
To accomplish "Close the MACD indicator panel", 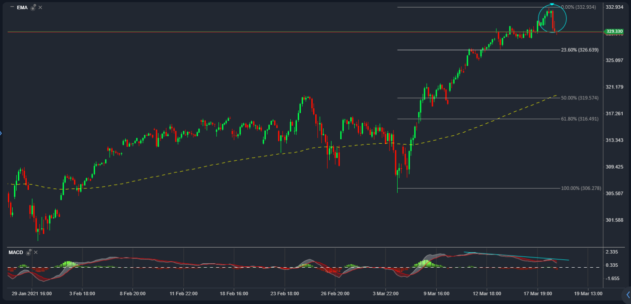I will pyautogui.click(x=36, y=252).
